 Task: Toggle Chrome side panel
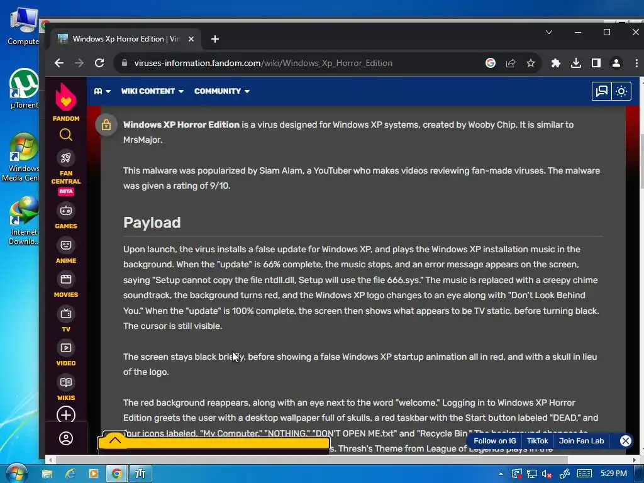[x=596, y=63]
